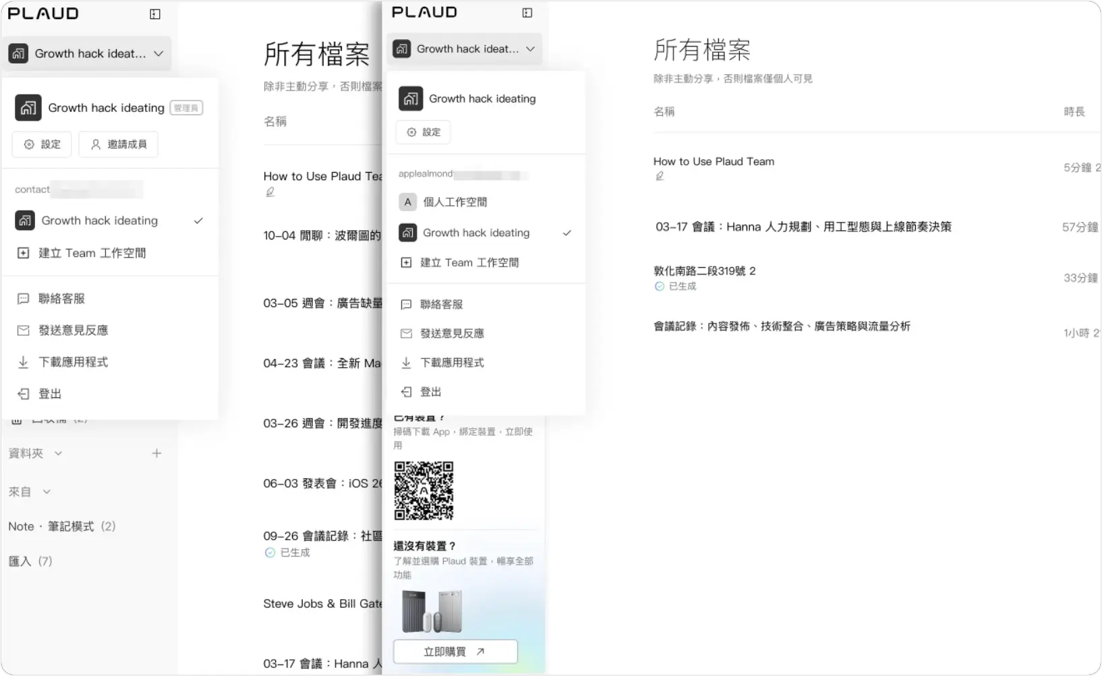This screenshot has height=676, width=1102.
Task: Click PLAUD logo in right window
Action: pyautogui.click(x=424, y=12)
